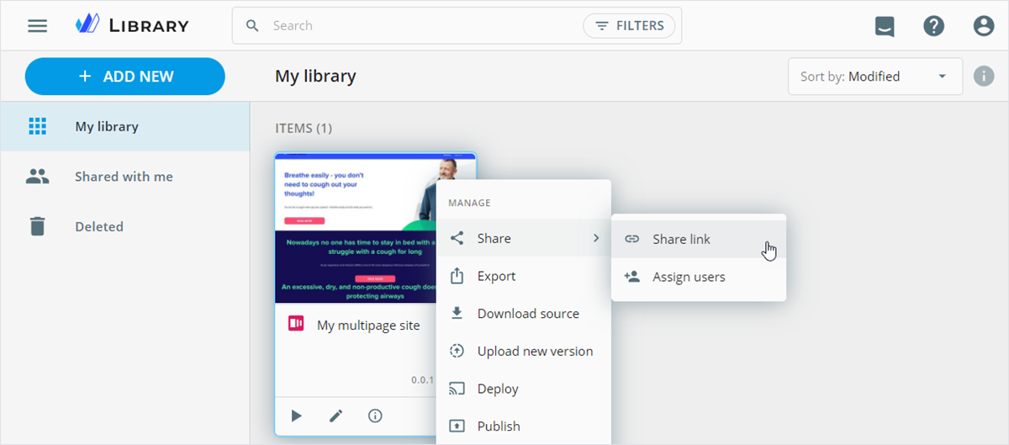Image resolution: width=1009 pixels, height=445 pixels.
Task: Click the info icon beside Sort by
Action: click(x=984, y=77)
